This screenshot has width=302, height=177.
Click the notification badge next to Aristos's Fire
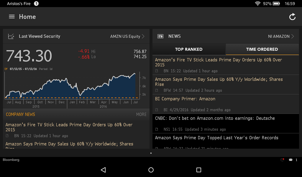tap(36, 4)
